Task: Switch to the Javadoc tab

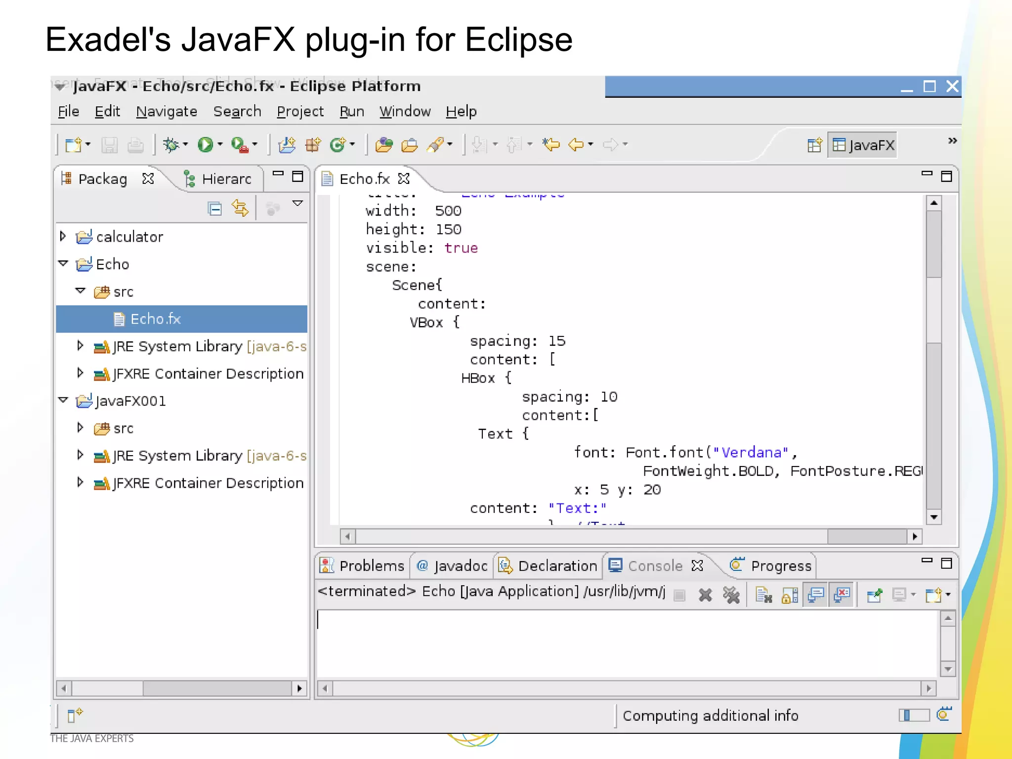Action: point(452,566)
